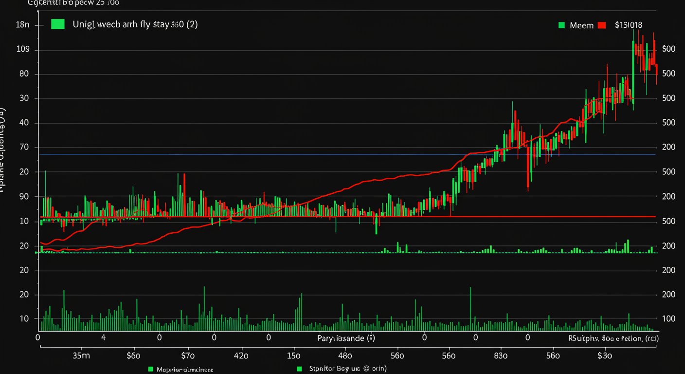Click the 109 value on left axis

[23, 50]
